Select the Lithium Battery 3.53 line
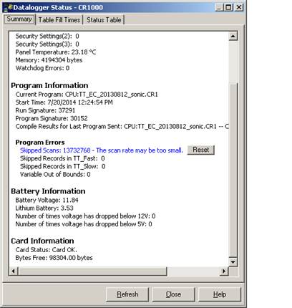Screen dimensions: 292x308 (44, 208)
